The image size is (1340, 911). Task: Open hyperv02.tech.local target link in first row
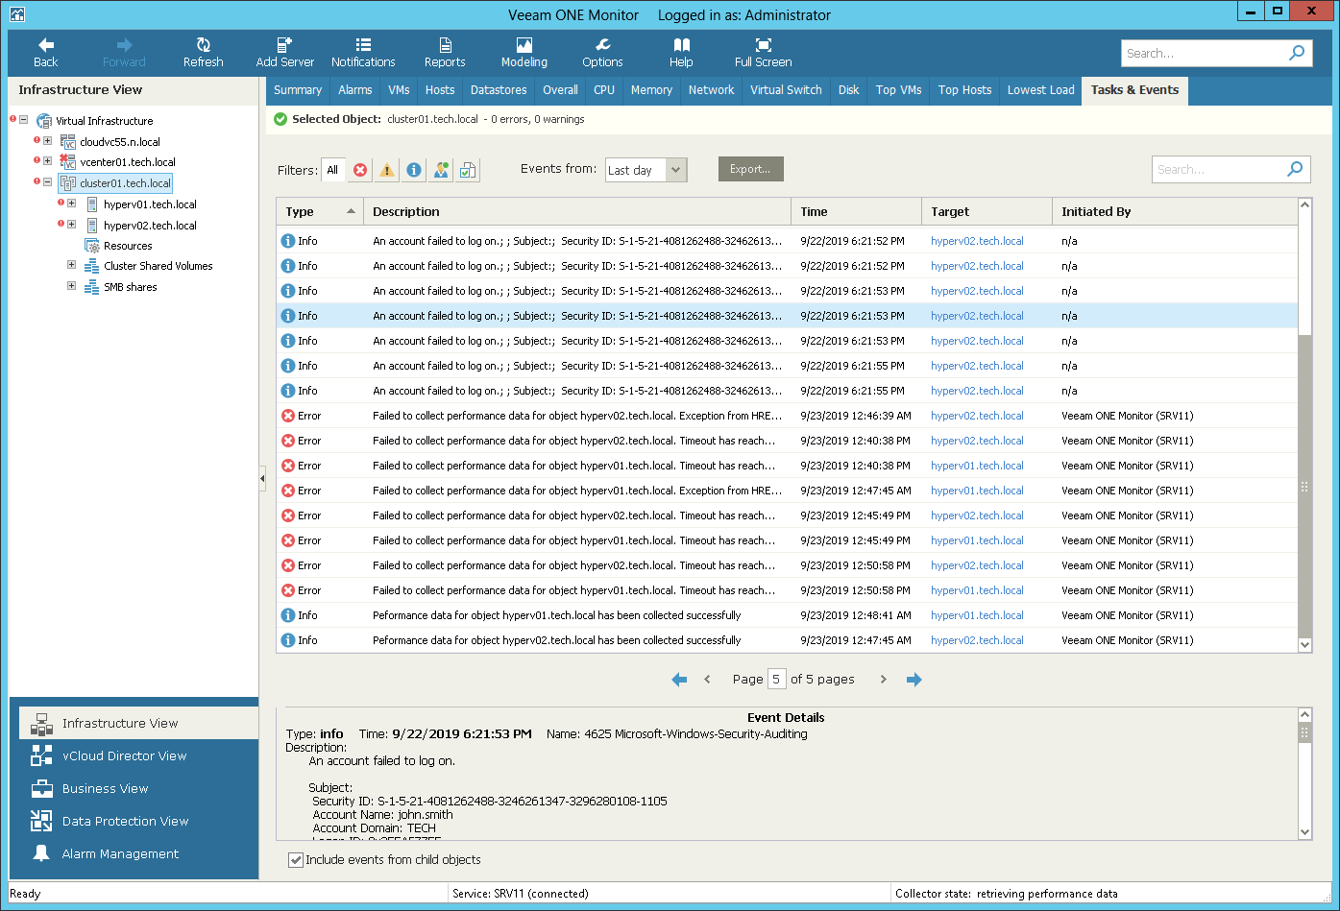tap(977, 241)
